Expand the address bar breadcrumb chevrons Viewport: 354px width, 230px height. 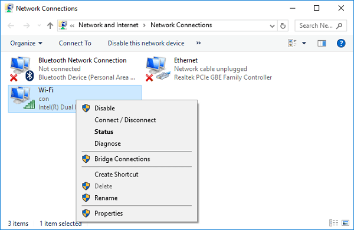click(72, 26)
